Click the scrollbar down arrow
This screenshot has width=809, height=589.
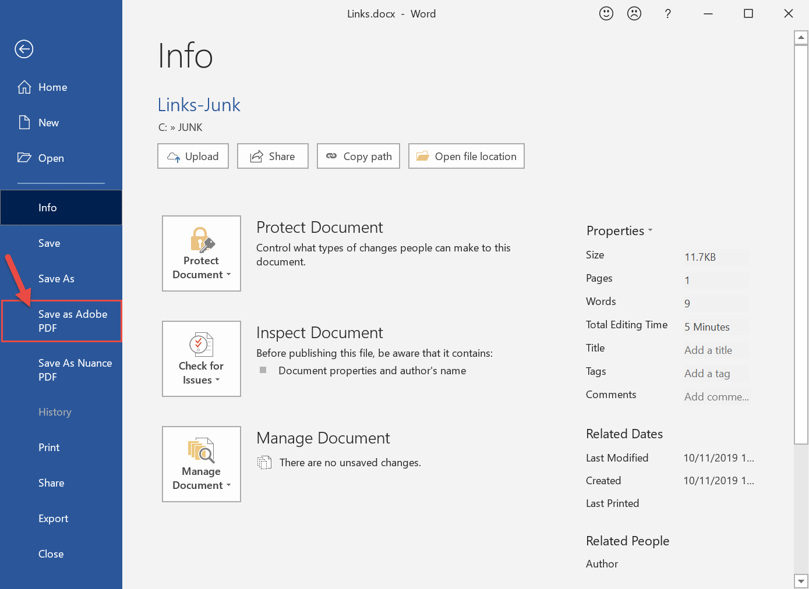click(801, 581)
